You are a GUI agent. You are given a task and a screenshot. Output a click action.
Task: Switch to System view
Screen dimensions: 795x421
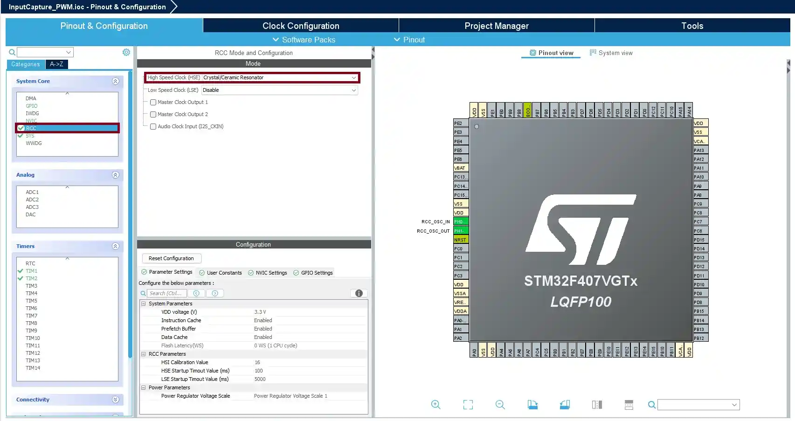[611, 53]
